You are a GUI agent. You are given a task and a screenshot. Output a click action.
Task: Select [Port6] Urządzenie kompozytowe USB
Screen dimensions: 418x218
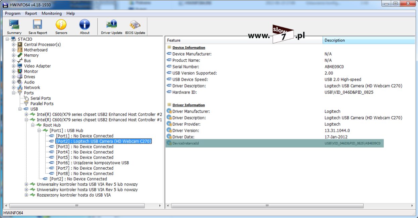pyautogui.click(x=92, y=163)
